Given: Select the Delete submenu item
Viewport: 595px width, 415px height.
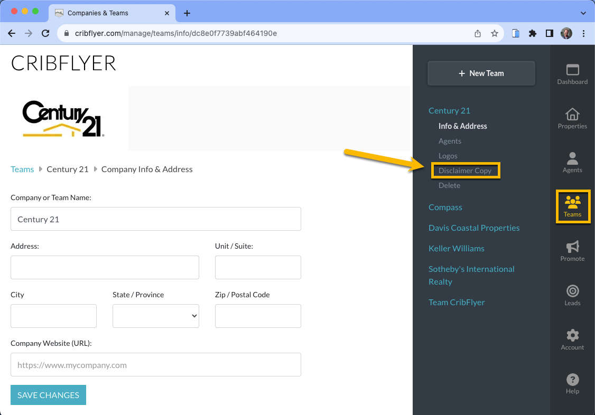Looking at the screenshot, I should [x=449, y=185].
